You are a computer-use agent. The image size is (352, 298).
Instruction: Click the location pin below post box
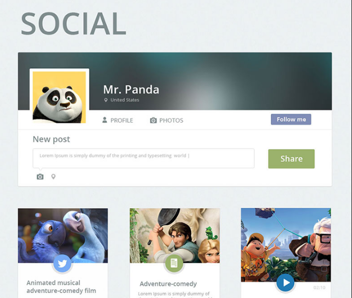tap(53, 176)
